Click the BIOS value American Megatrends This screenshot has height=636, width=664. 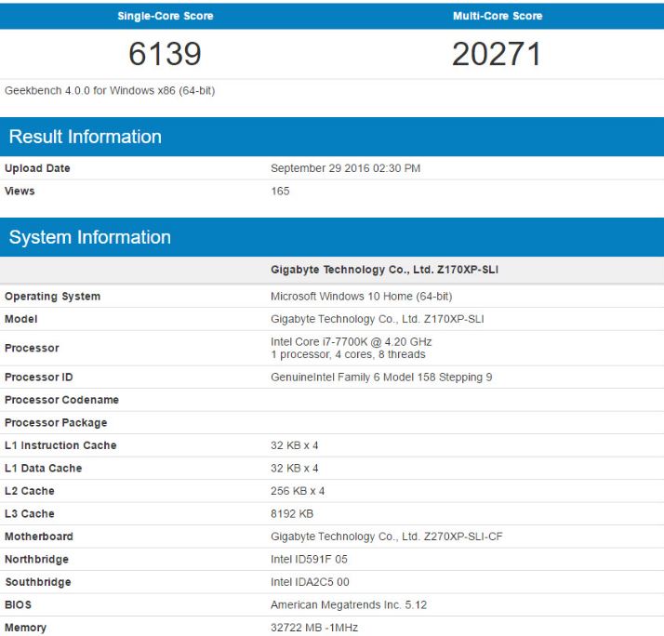pos(349,605)
